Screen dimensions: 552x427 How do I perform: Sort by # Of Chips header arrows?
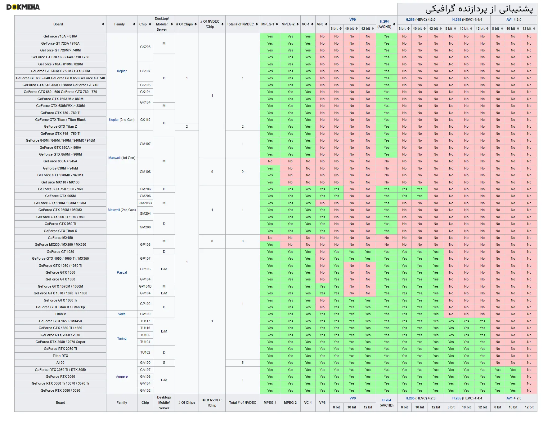pyautogui.click(x=195, y=24)
